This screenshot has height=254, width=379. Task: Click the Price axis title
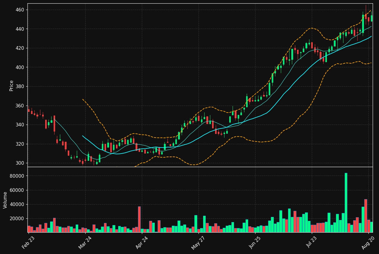(11, 85)
